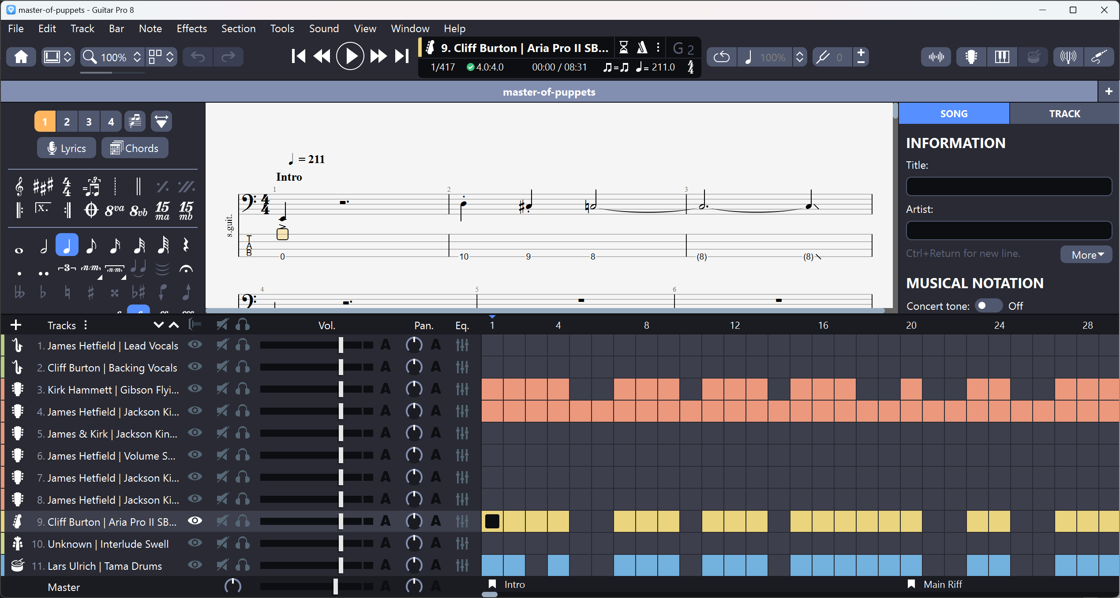This screenshot has width=1120, height=598.
Task: Move track up with chevron
Action: pyautogui.click(x=174, y=325)
